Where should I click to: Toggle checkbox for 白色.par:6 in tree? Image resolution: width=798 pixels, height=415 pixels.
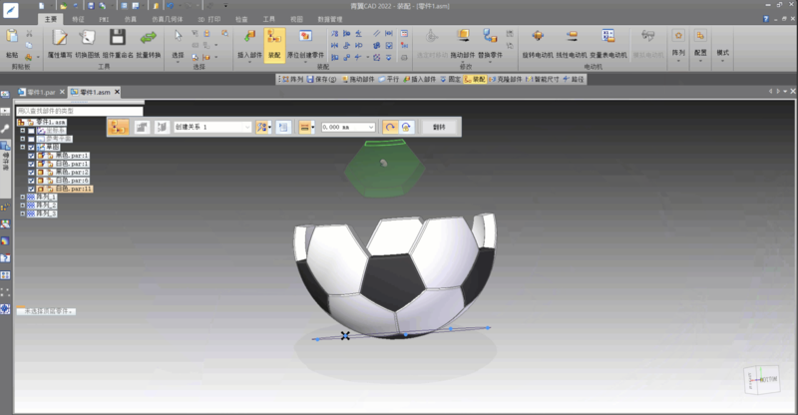[x=32, y=180]
